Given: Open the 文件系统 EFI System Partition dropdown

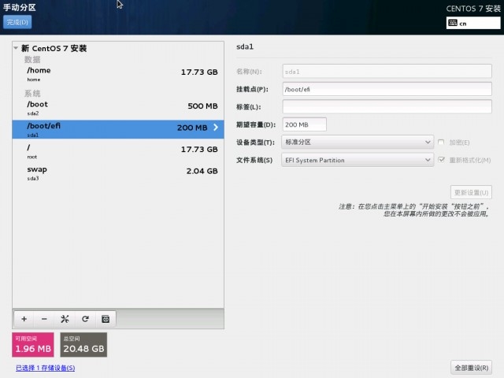Looking at the screenshot, I should (358, 160).
